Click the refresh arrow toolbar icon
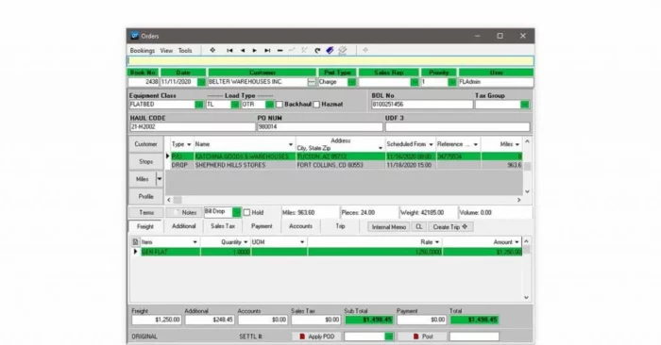661x345 pixels. point(317,51)
